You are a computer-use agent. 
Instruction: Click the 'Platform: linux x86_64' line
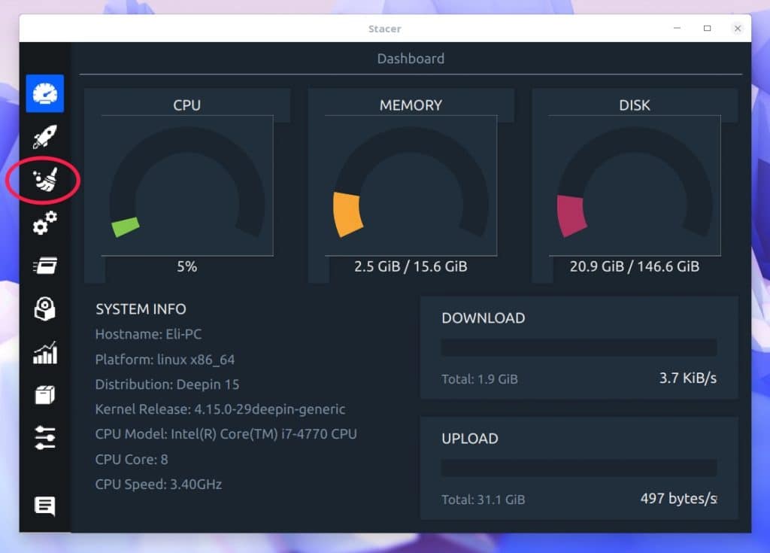point(165,360)
